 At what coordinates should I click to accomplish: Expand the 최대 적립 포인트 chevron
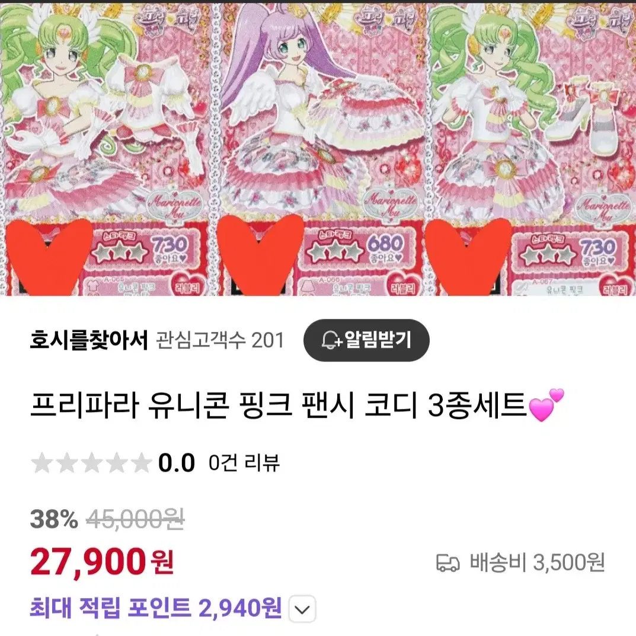pyautogui.click(x=302, y=609)
